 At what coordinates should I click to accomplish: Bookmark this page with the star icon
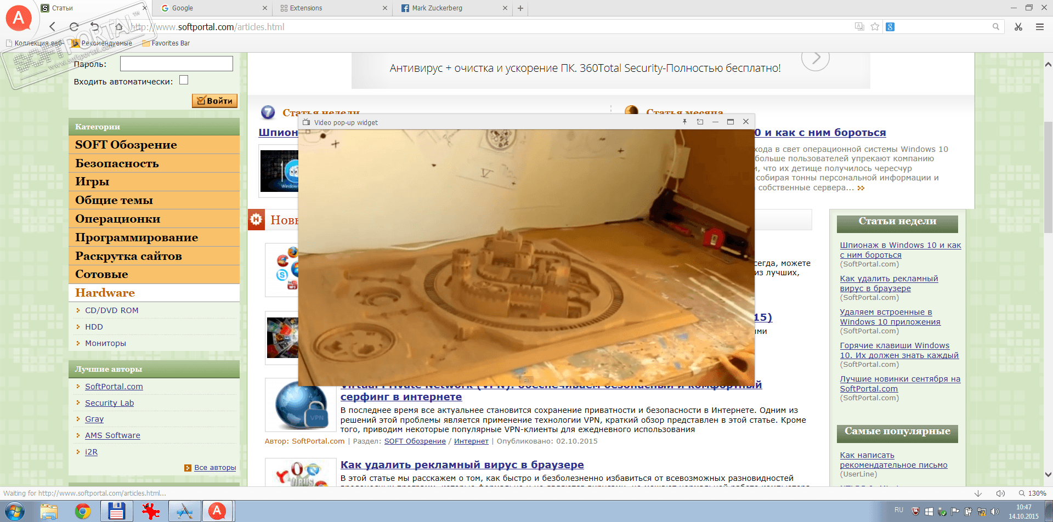[x=875, y=26]
